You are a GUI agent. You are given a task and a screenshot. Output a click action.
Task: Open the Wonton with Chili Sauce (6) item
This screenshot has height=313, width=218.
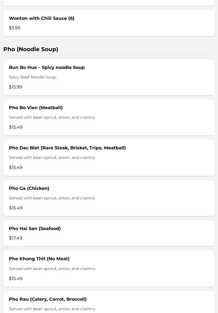click(109, 23)
